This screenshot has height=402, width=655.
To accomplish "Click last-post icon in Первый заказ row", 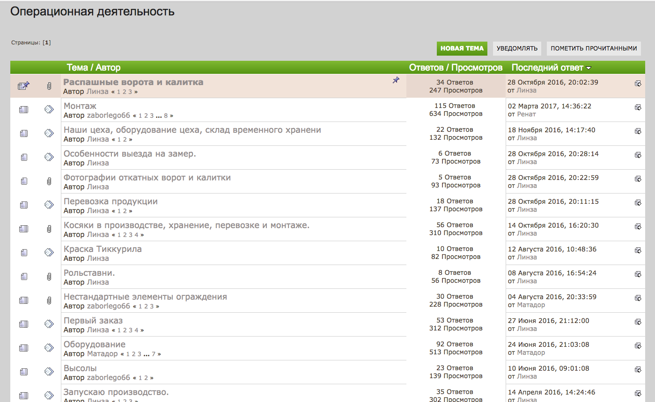I will [x=638, y=322].
